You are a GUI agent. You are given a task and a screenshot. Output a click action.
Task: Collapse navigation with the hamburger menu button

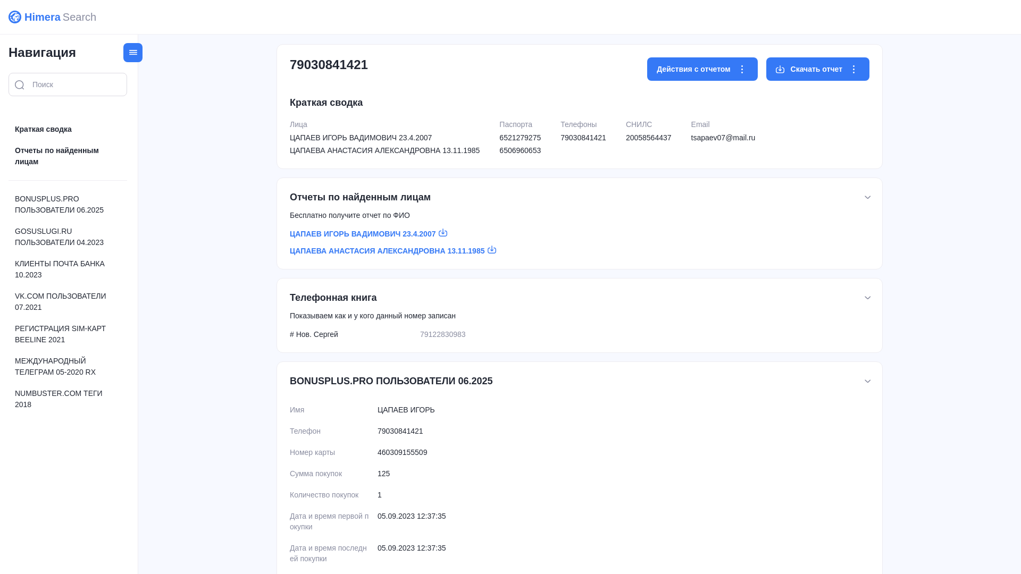click(133, 53)
